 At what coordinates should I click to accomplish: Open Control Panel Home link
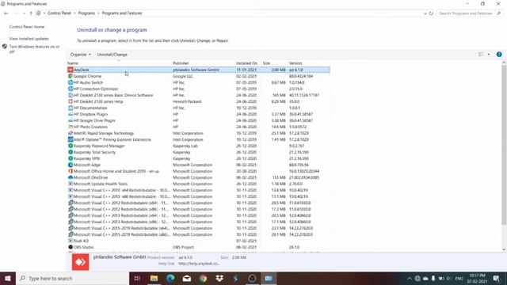point(27,27)
